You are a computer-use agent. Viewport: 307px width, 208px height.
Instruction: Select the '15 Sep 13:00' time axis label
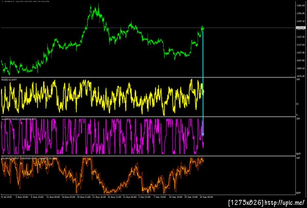click(191, 197)
